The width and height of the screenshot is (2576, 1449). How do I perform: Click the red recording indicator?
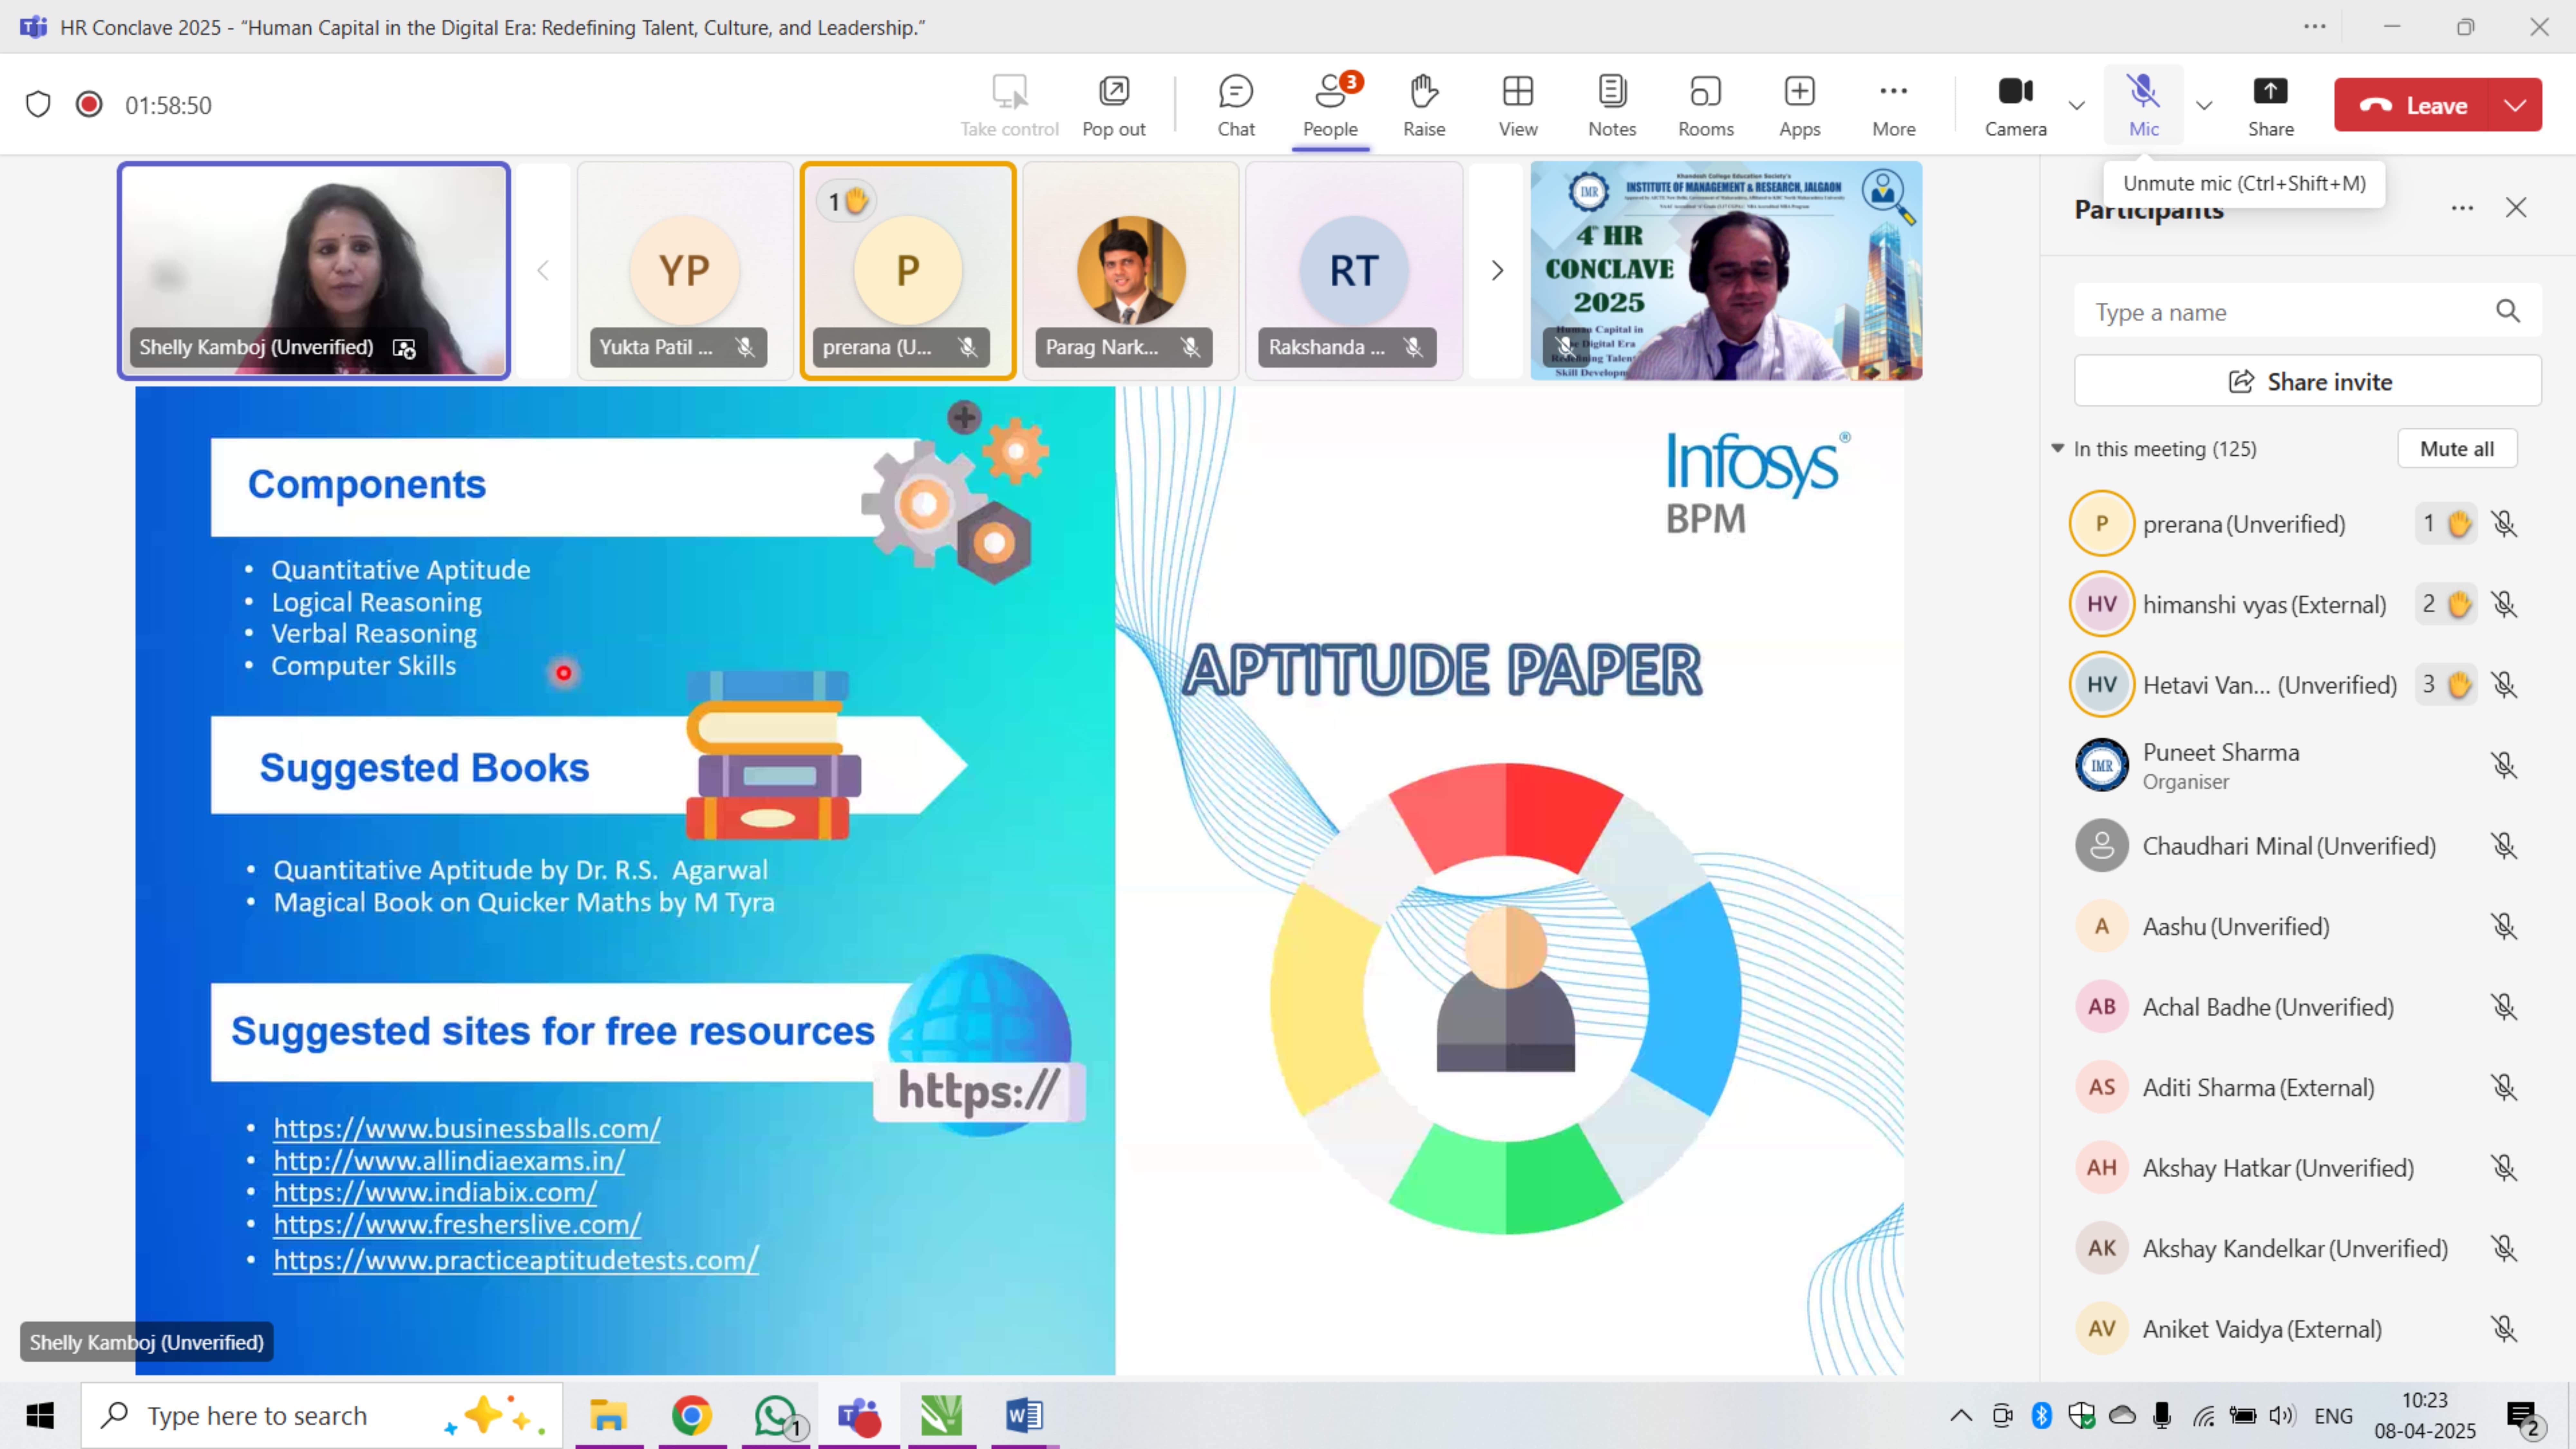point(89,104)
